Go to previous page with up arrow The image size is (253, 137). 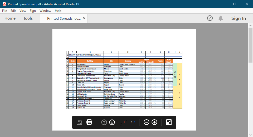pos(104,122)
